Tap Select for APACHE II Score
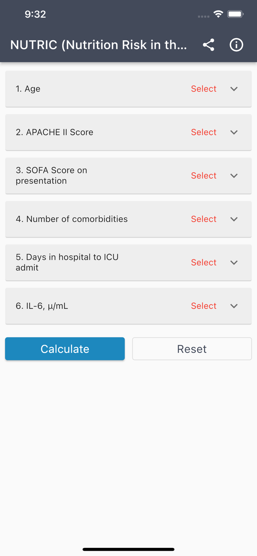Viewport: 257px width, 556px height. click(x=204, y=132)
